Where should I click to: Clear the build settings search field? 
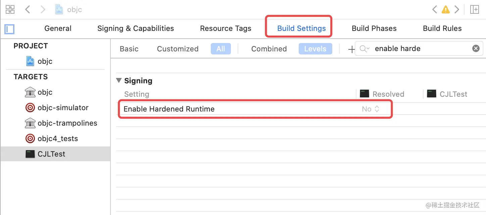tap(476, 48)
